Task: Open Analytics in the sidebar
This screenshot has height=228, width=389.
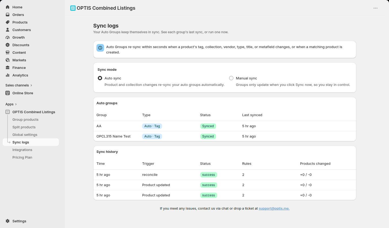Action: tap(20, 75)
